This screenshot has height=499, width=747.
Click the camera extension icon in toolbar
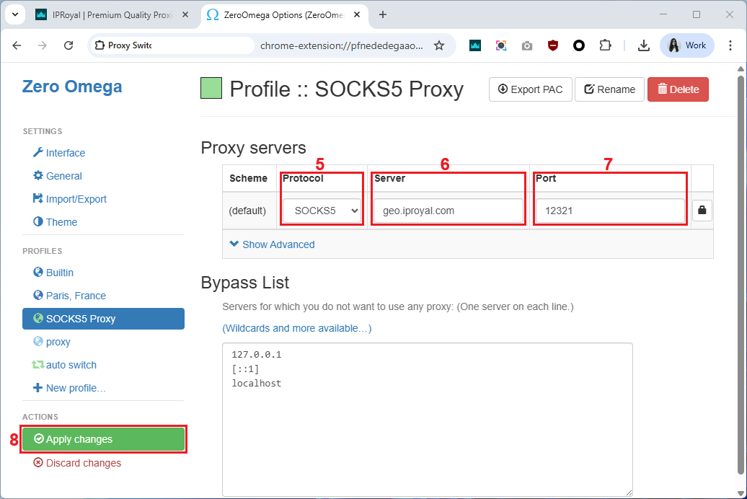click(527, 45)
